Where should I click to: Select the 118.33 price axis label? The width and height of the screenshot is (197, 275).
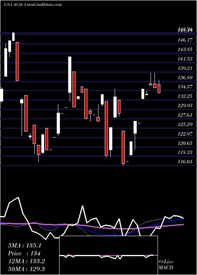185,152
